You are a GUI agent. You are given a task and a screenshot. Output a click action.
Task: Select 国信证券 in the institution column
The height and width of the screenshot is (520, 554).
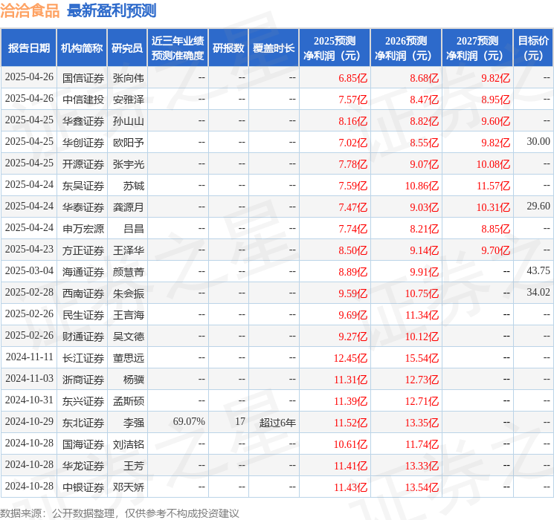point(83,78)
